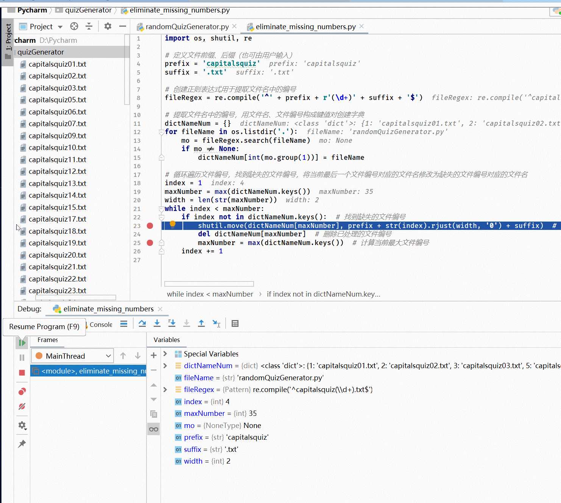The image size is (561, 503).
Task: Select the <module> eliminate_missing_numbers frame
Action: tap(88, 371)
